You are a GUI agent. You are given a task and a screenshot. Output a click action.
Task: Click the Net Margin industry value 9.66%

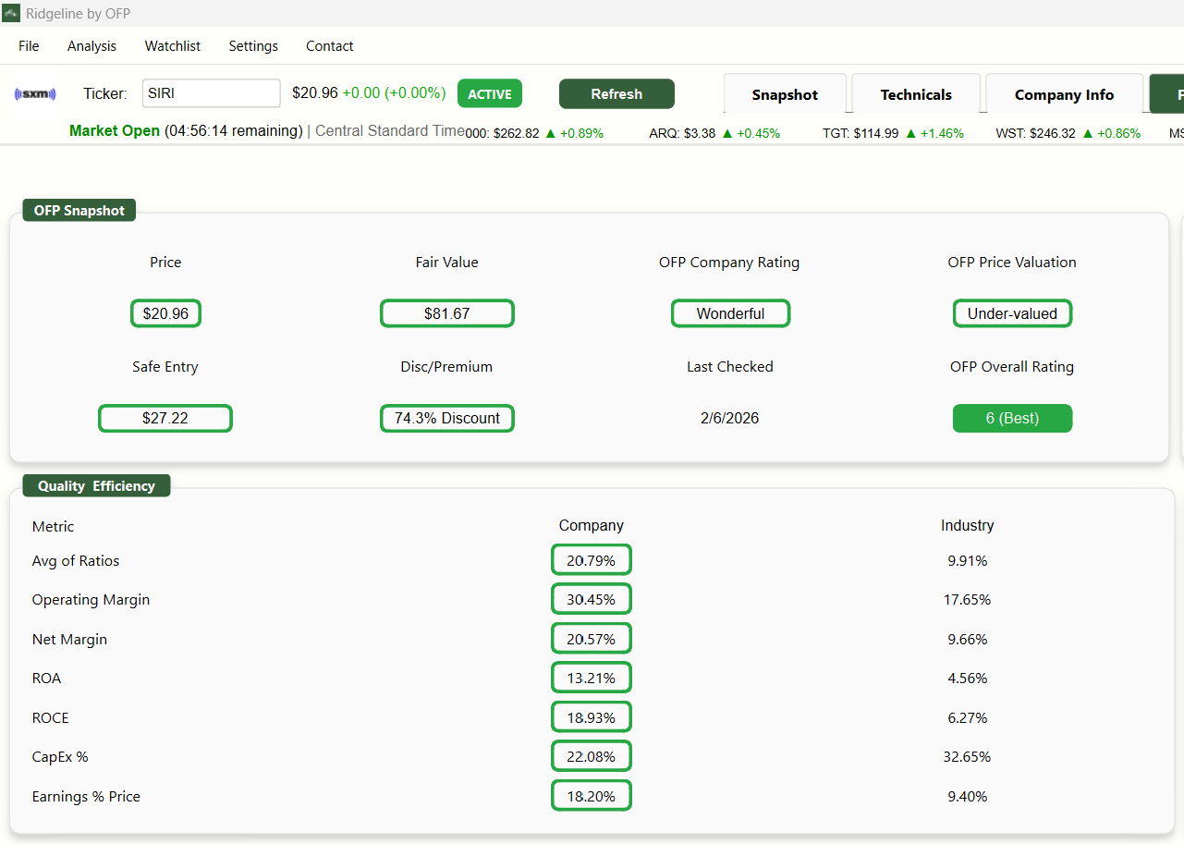(967, 639)
